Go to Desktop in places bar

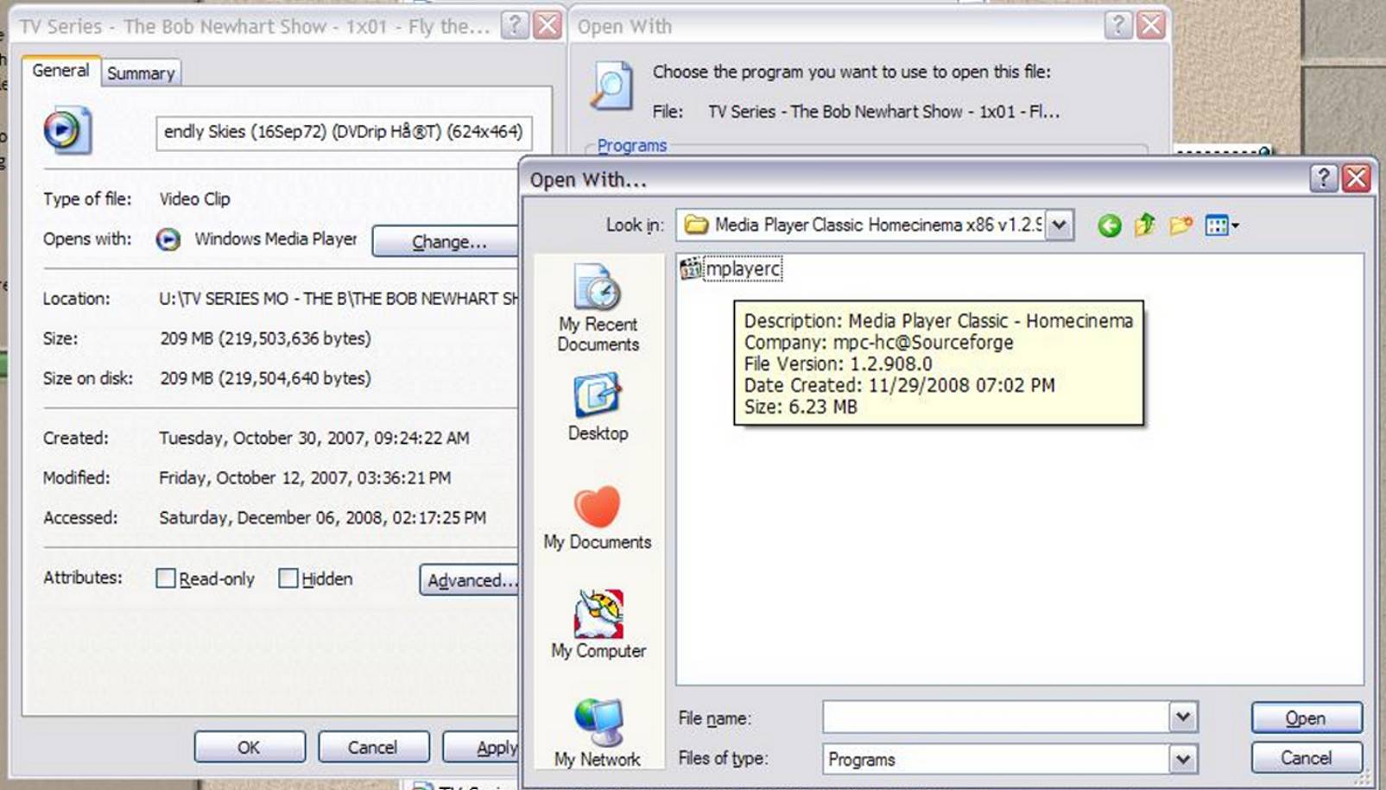598,408
